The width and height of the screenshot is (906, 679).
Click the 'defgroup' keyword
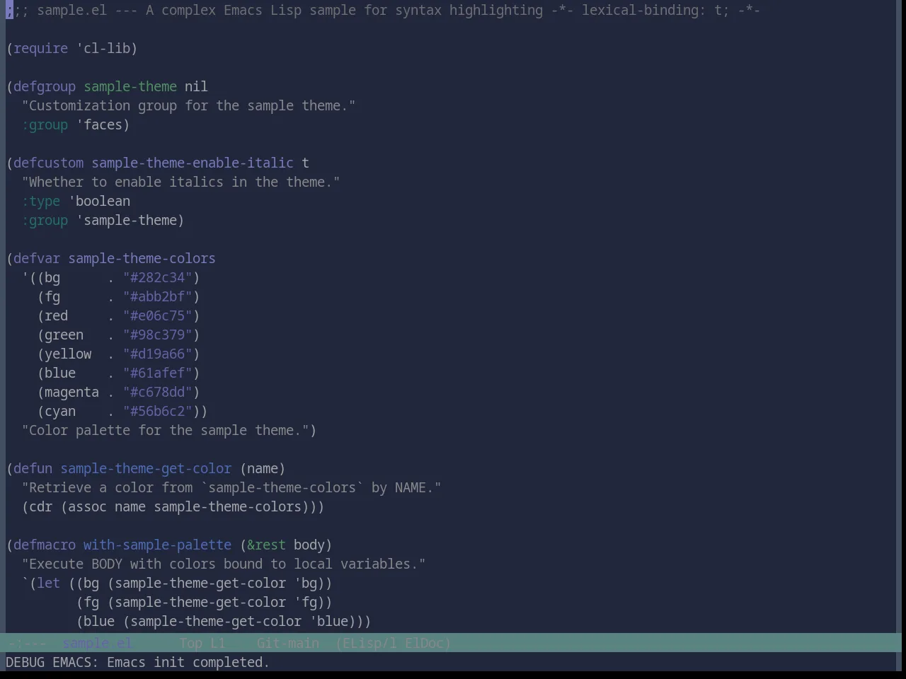(45, 86)
